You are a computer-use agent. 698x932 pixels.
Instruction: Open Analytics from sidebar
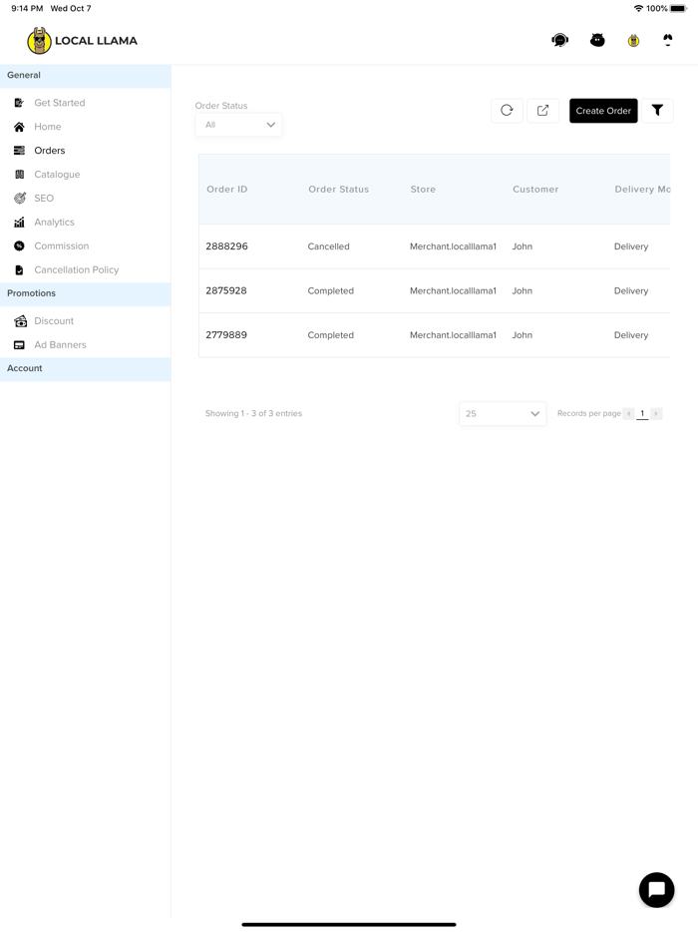(x=54, y=222)
